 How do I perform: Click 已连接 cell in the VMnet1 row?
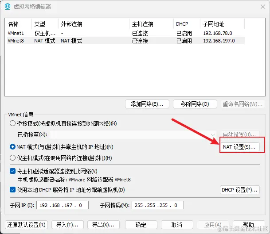pos(140,33)
